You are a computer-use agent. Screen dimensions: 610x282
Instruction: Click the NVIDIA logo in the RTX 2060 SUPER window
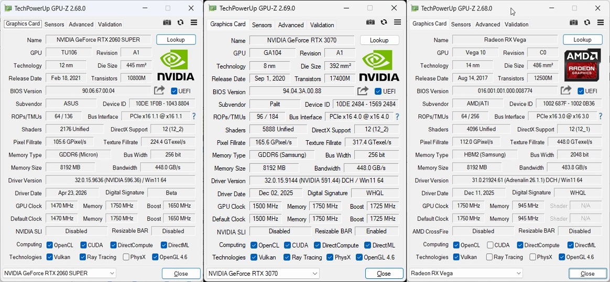[x=176, y=65]
